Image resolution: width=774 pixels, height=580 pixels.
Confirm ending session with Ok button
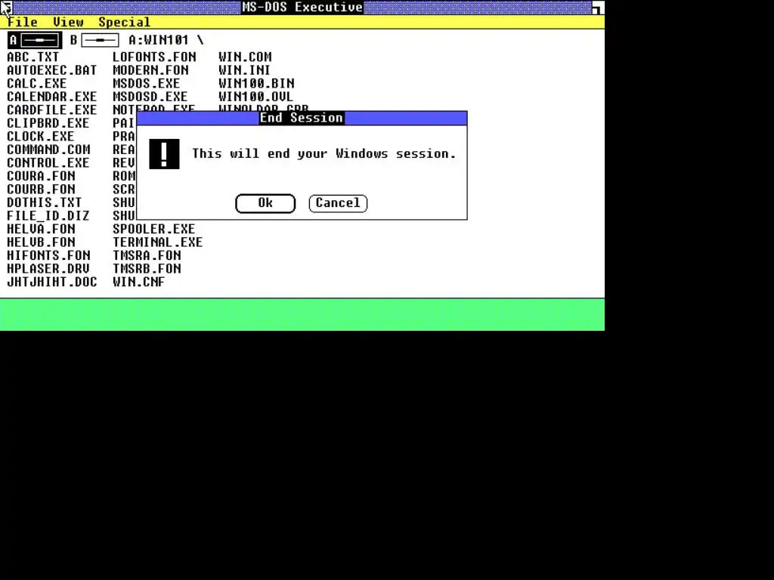(x=265, y=203)
